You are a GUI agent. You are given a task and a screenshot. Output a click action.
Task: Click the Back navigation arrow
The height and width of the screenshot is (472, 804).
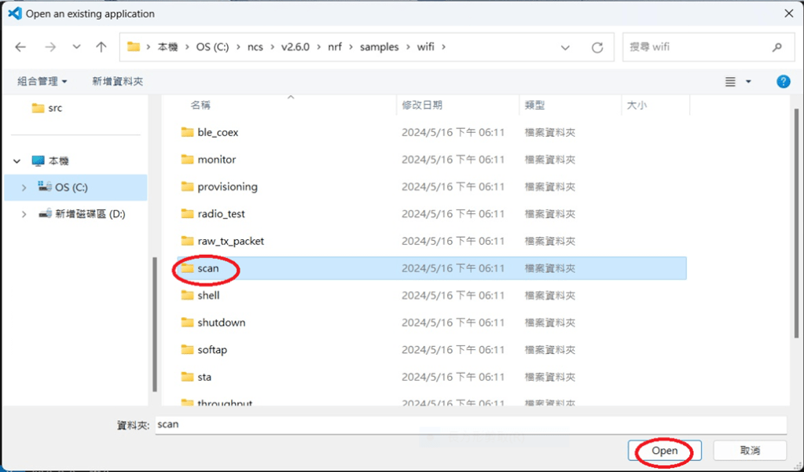pos(20,47)
